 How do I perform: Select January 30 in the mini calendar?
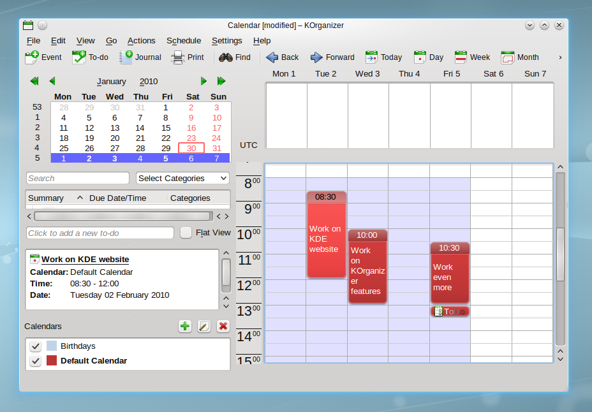click(x=191, y=148)
